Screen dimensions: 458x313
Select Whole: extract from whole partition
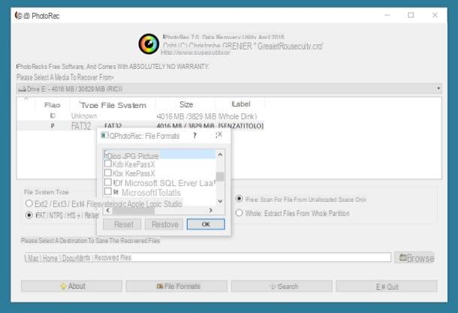point(239,213)
